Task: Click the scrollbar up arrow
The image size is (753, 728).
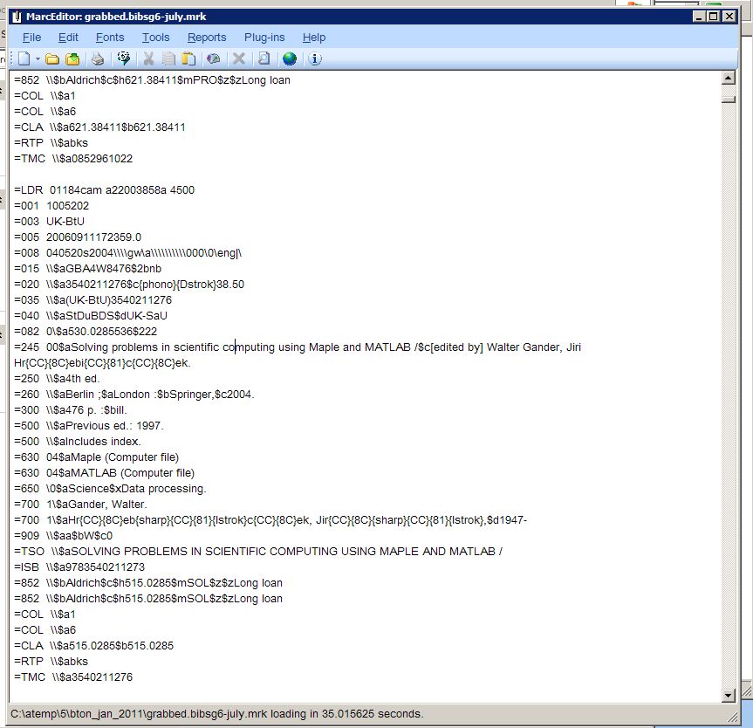Action: pyautogui.click(x=729, y=78)
